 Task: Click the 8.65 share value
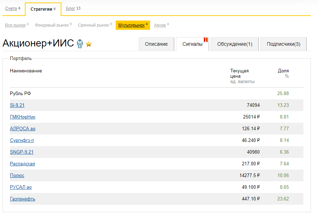click(284, 187)
